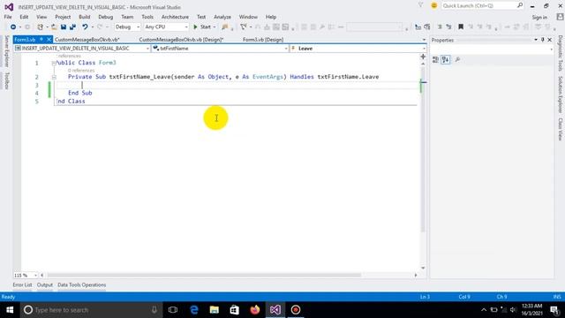Click the Type here to search box
This screenshot has height=318, width=565.
(x=90, y=310)
